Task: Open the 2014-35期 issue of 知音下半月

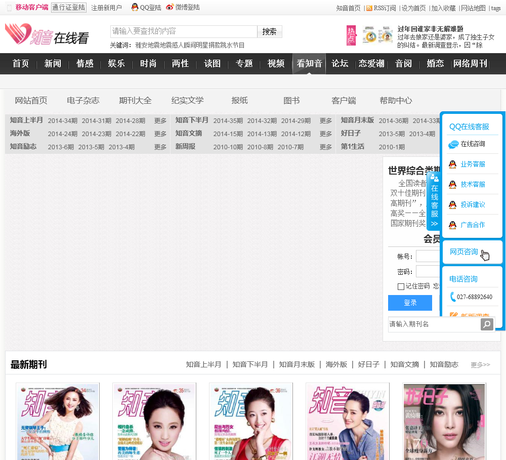Action: click(x=228, y=121)
